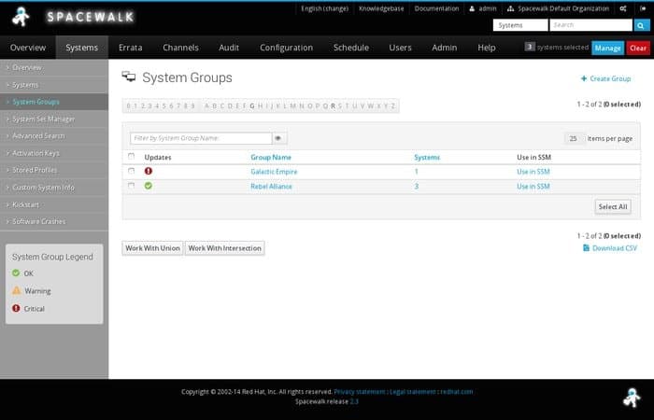Image resolution: width=654 pixels, height=420 pixels.
Task: Click the Knowledgebase header link
Action: [381, 8]
